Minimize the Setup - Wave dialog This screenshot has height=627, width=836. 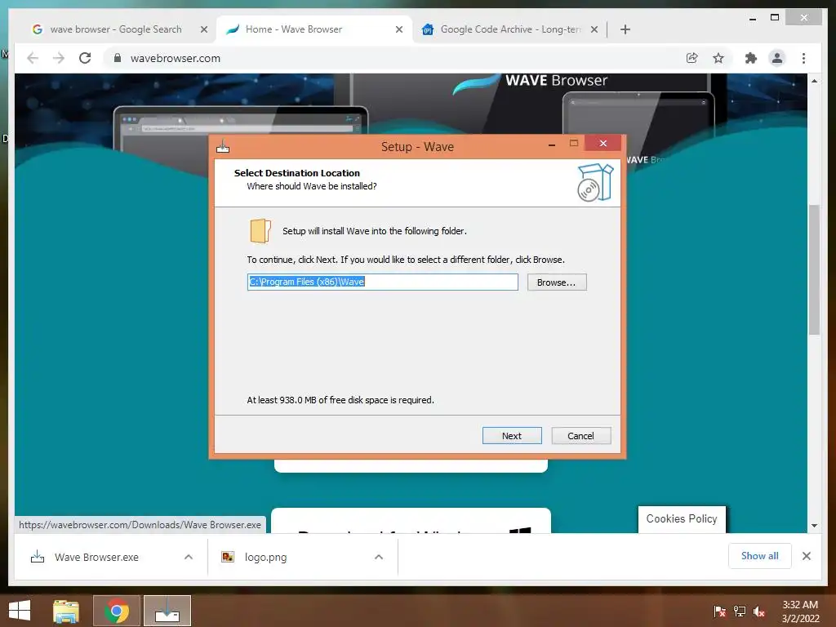click(x=552, y=144)
